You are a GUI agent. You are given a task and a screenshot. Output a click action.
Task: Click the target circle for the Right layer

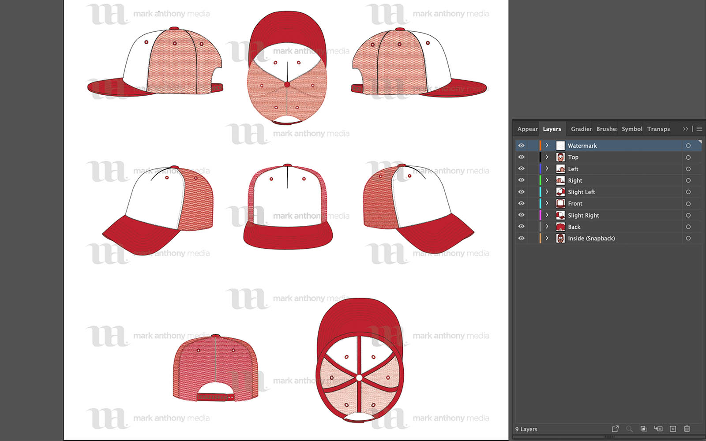click(689, 180)
